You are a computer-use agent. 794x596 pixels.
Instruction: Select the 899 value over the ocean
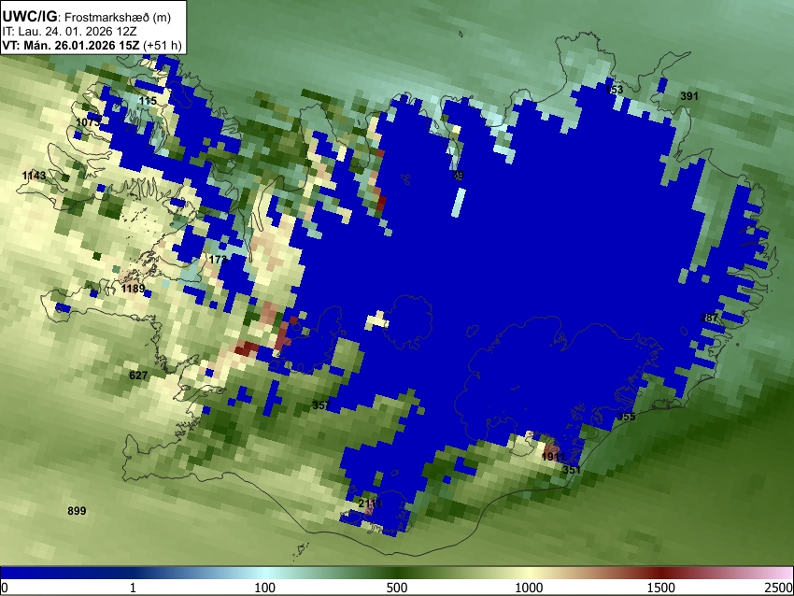point(77,511)
